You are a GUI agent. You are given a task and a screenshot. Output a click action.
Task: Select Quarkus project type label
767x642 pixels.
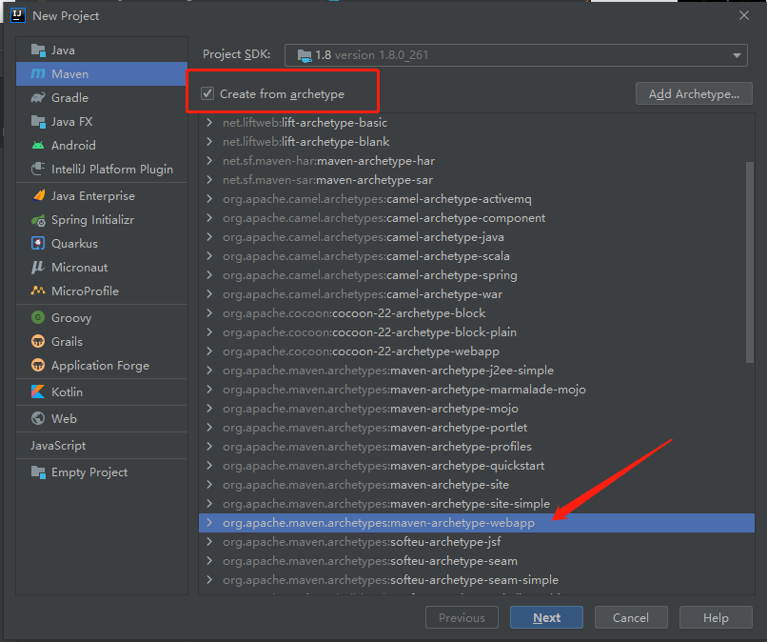74,244
